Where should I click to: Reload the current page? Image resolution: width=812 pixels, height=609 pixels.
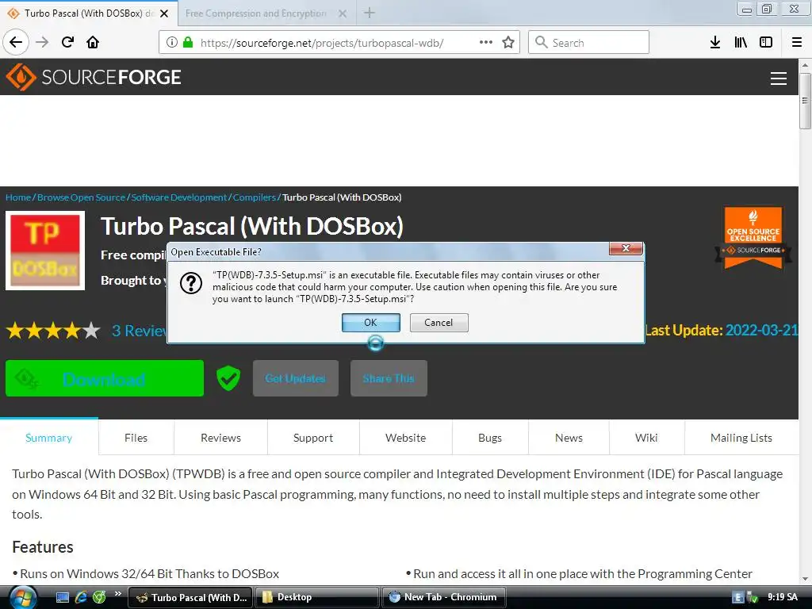click(x=67, y=42)
